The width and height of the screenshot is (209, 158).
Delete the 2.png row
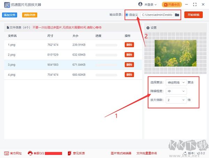point(129,55)
